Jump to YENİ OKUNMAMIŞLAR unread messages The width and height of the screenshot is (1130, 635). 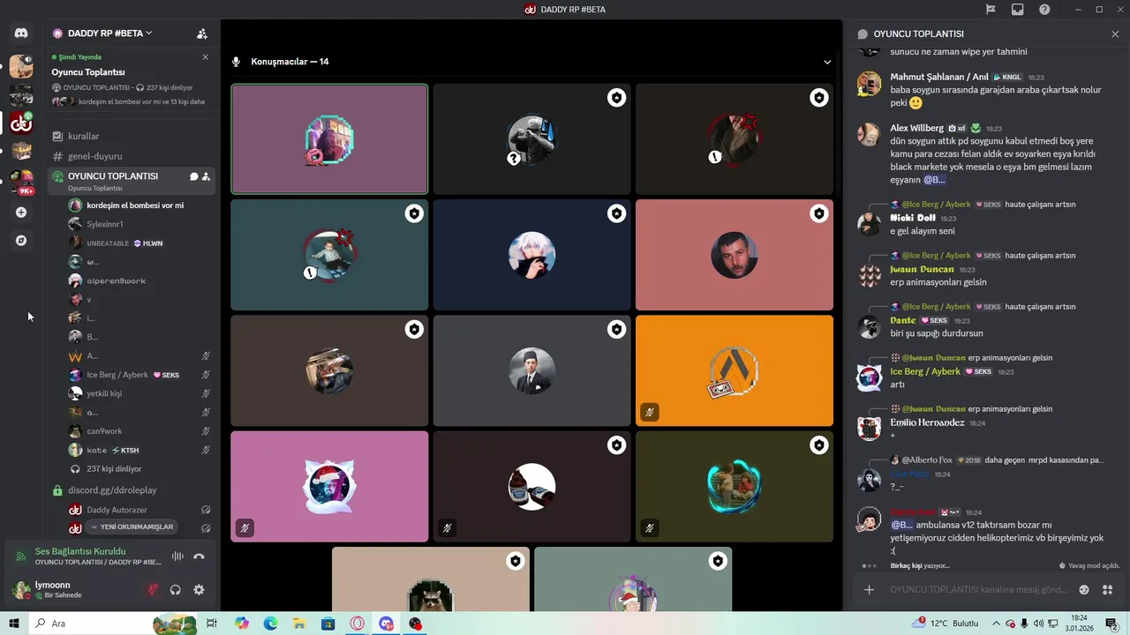pyautogui.click(x=132, y=527)
